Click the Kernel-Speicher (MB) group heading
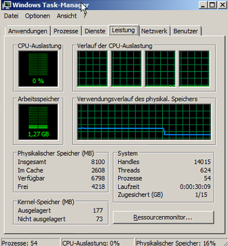 coord(45,202)
